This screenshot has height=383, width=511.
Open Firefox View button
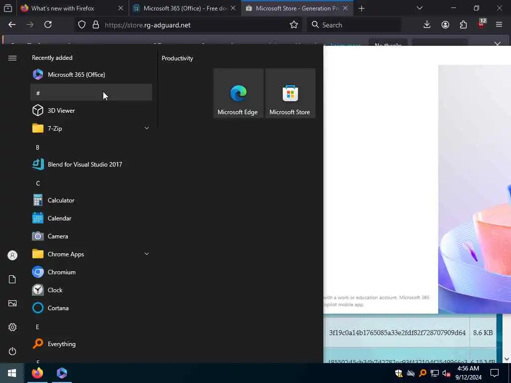pos(8,8)
